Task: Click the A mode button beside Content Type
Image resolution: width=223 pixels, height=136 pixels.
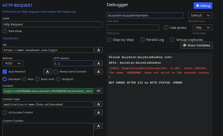Action: coord(99,104)
